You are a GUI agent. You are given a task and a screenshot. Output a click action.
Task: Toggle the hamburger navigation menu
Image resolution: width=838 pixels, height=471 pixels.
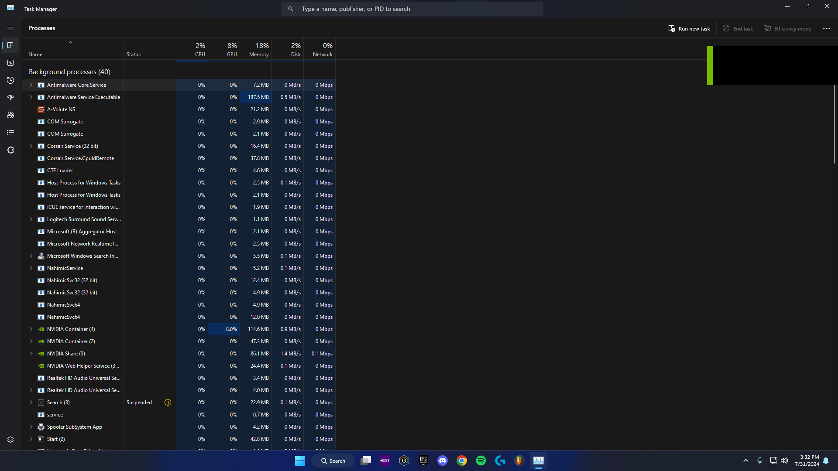[10, 28]
